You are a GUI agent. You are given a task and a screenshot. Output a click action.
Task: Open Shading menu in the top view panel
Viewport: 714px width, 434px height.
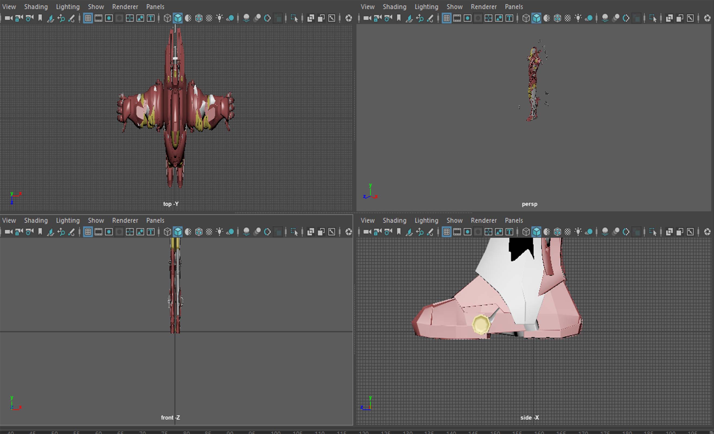pyautogui.click(x=36, y=7)
